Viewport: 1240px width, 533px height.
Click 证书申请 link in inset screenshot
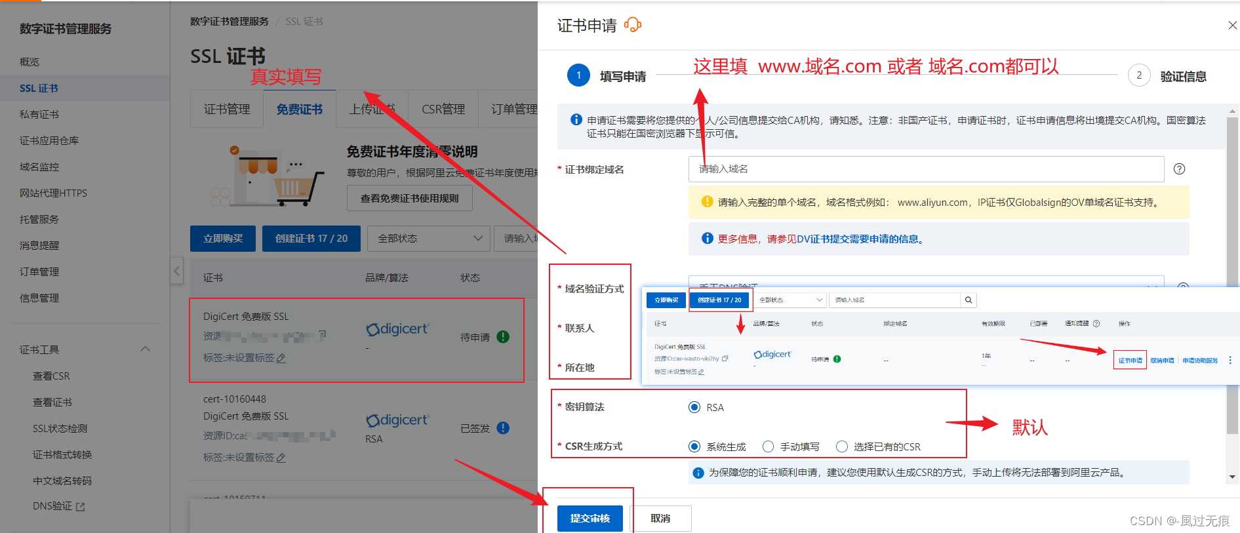click(1130, 361)
